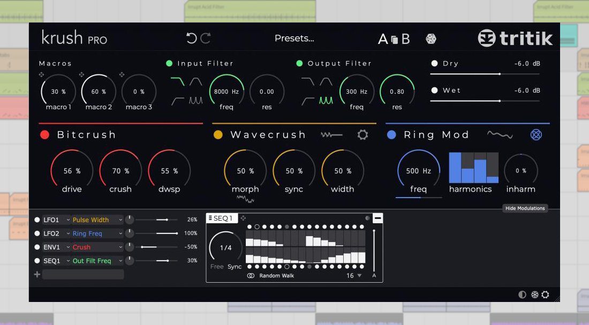Click the snowflake freeze icon
The image size is (589, 325).
(534, 294)
